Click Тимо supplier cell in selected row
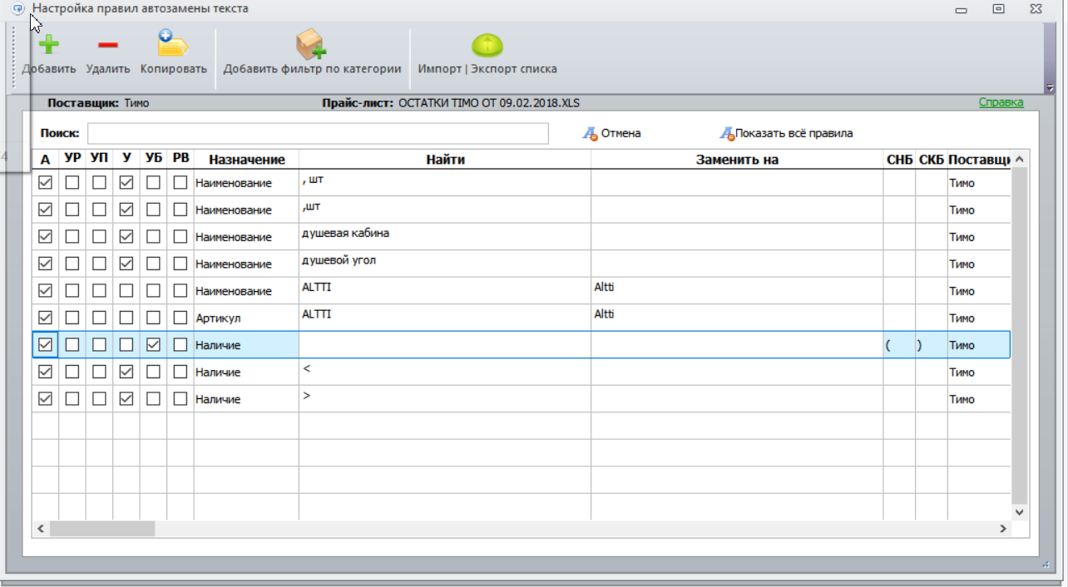Viewport: 1068px width, 587px height. coord(978,345)
